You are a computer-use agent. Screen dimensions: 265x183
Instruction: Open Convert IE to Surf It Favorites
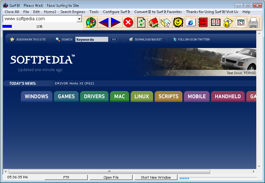pos(158,12)
